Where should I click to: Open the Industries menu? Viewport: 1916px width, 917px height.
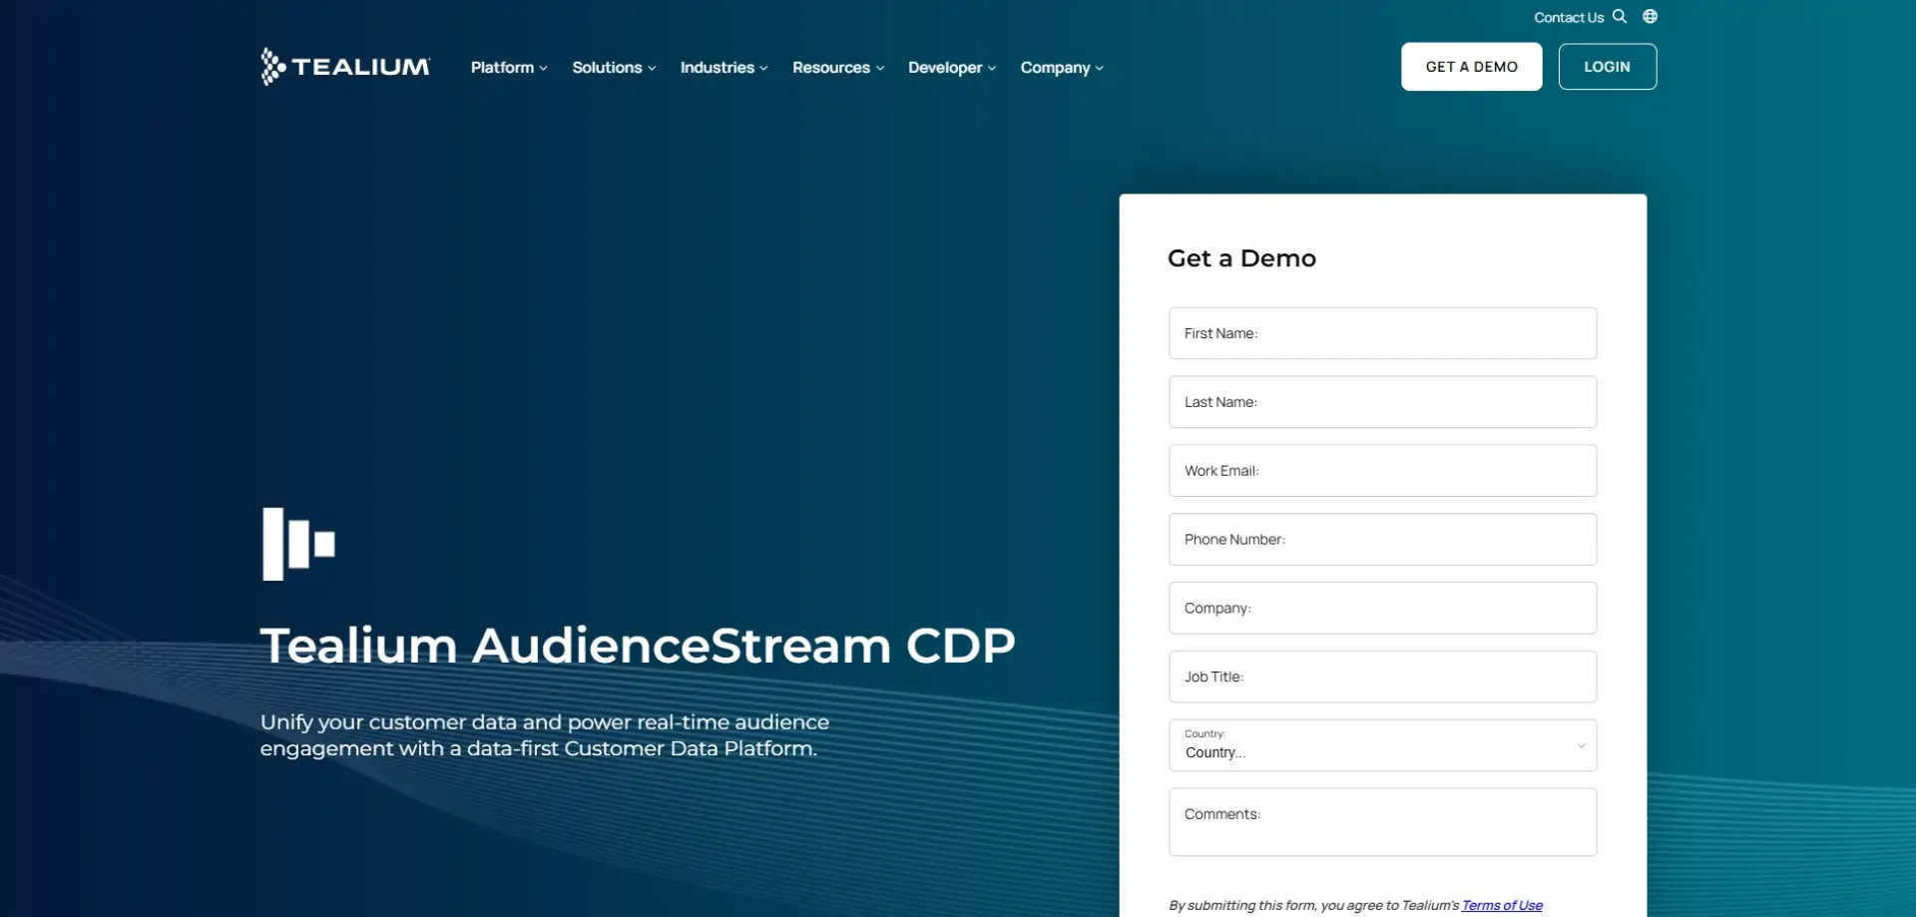[x=723, y=68]
